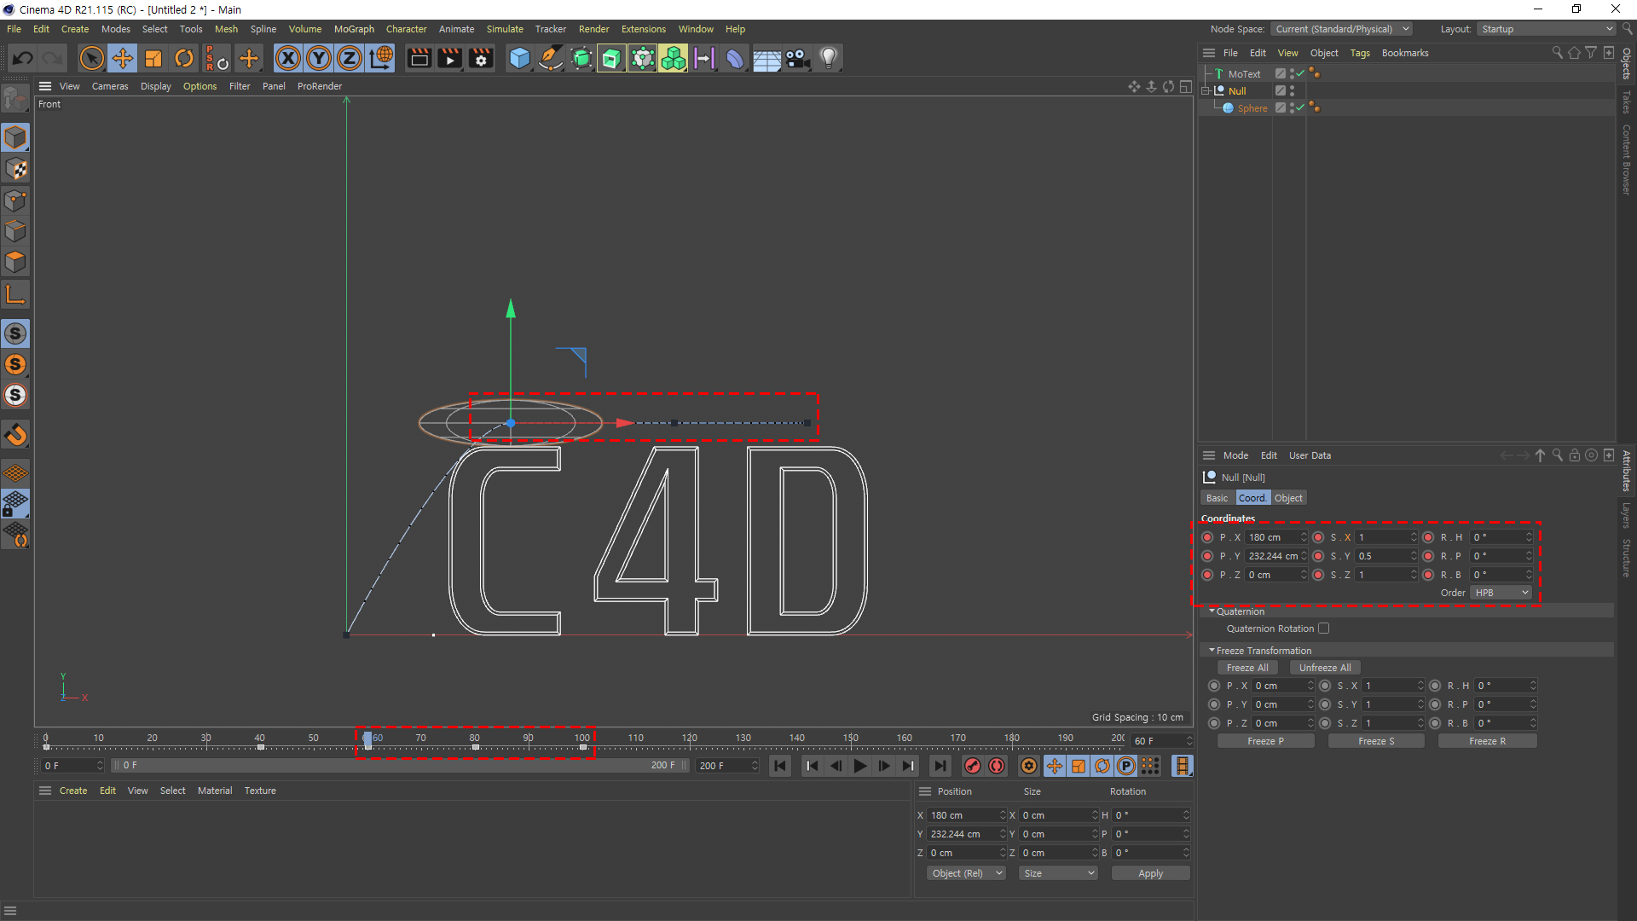
Task: Click the Record Active Objects button
Action: 972,766
